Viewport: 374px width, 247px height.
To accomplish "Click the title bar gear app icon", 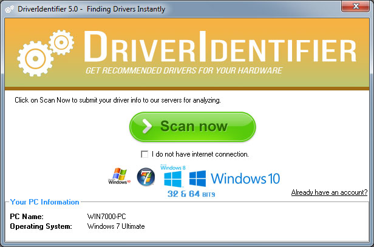I will point(10,9).
